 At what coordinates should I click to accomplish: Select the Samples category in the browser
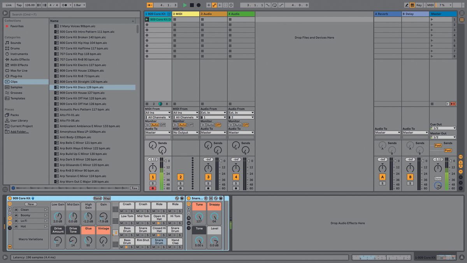pyautogui.click(x=17, y=87)
